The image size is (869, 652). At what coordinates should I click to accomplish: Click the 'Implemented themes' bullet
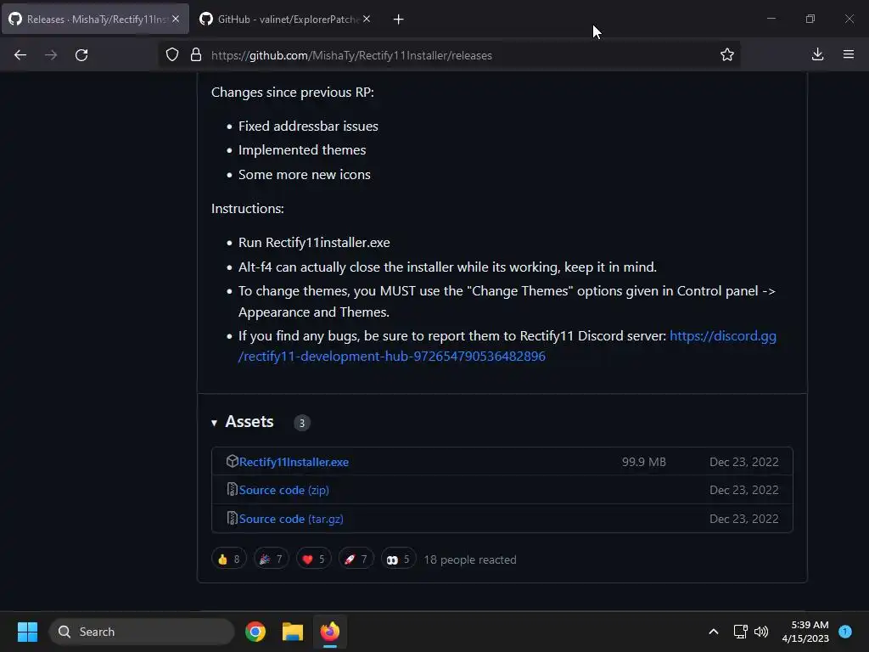tap(302, 150)
